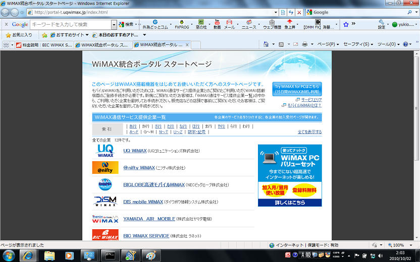Viewport: 420px width, 262px height.
Task: Click the Google toolbar 設定 wrench icon
Action: 382,24
